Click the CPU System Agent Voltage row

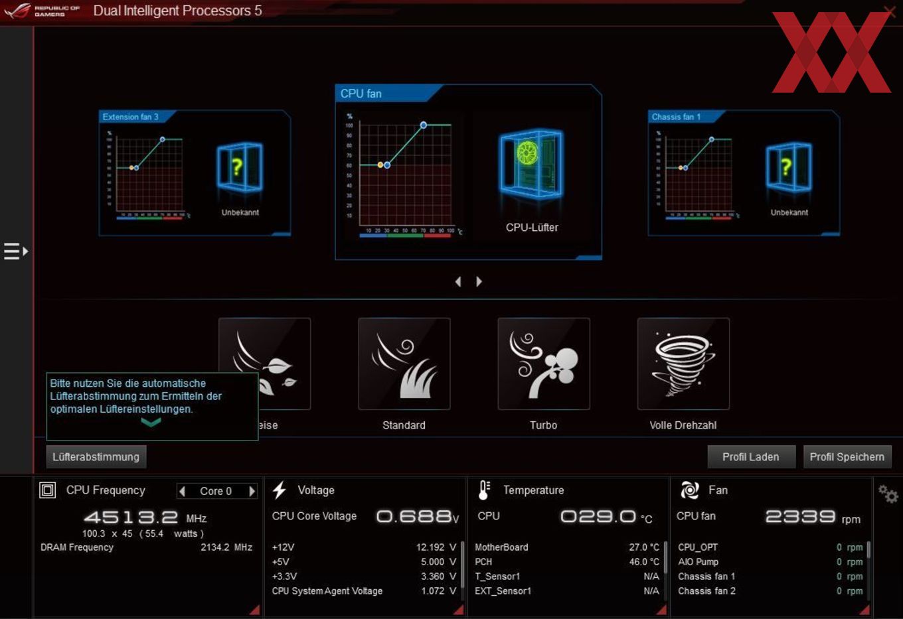[x=364, y=591]
